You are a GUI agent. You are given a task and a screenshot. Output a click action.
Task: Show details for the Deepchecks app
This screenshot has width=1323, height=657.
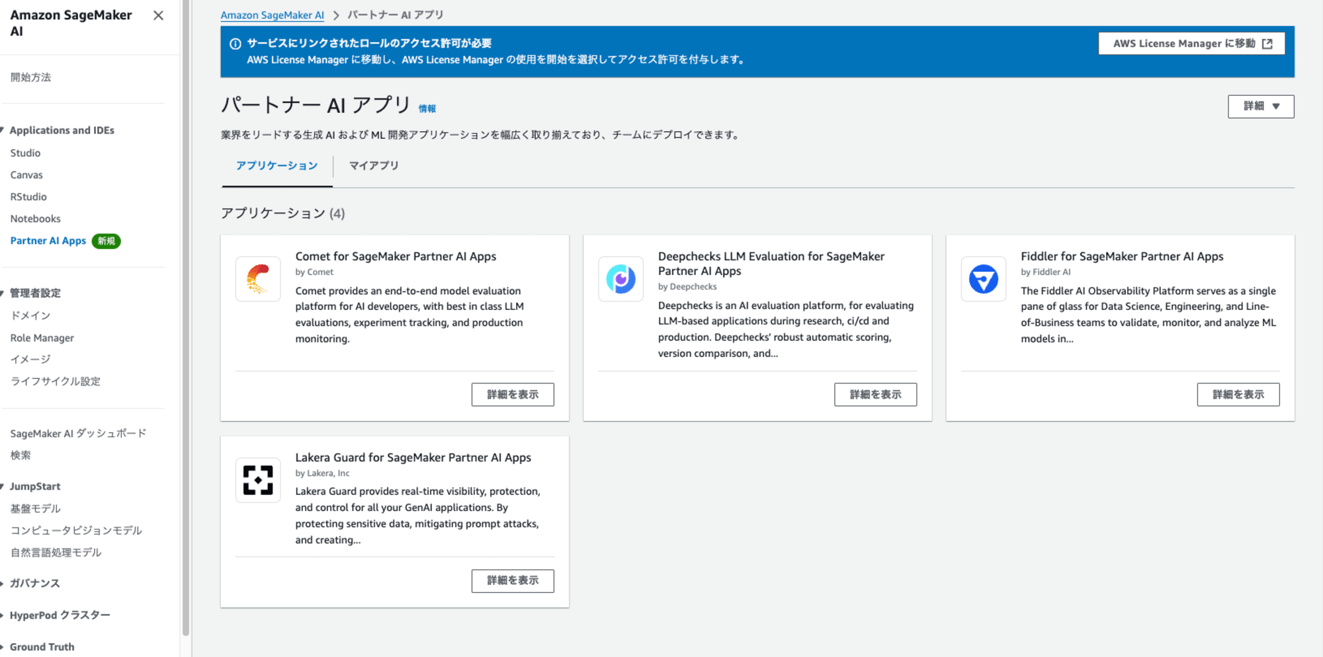875,395
